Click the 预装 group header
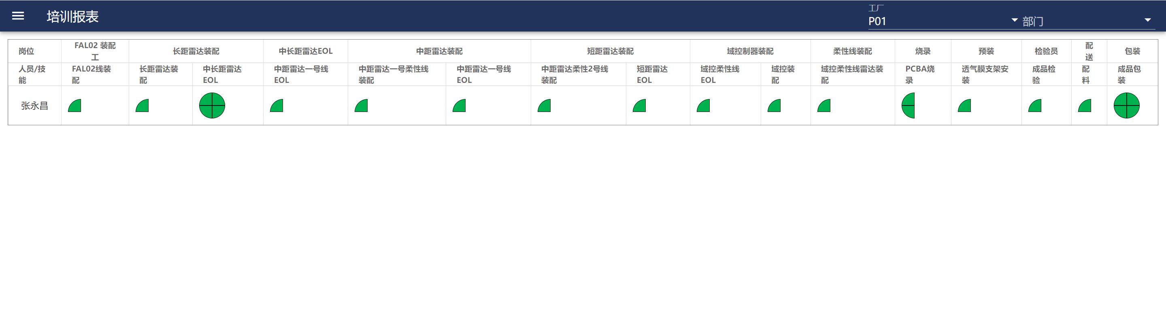Image resolution: width=1166 pixels, height=329 pixels. click(x=986, y=51)
